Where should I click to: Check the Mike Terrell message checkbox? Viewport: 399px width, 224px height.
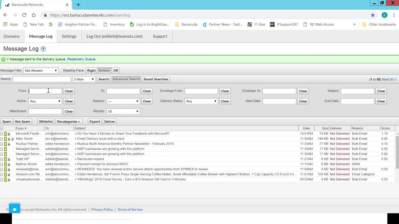tap(2, 139)
